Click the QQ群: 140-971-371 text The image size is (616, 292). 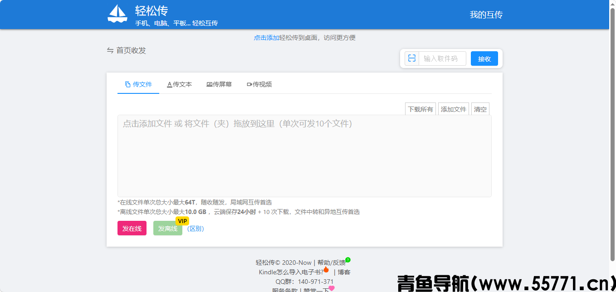304,282
